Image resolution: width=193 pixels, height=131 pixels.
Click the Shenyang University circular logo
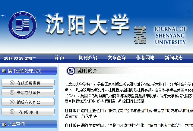22,25
